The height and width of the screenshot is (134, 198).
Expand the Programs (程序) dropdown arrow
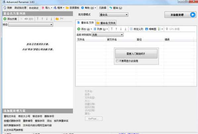pyautogui.click(x=64, y=8)
